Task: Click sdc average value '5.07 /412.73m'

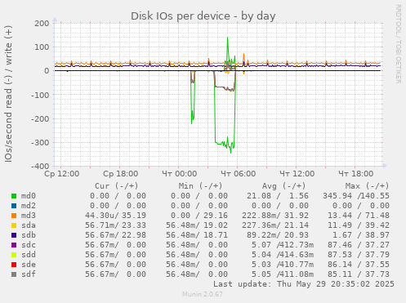Action: pyautogui.click(x=283, y=245)
